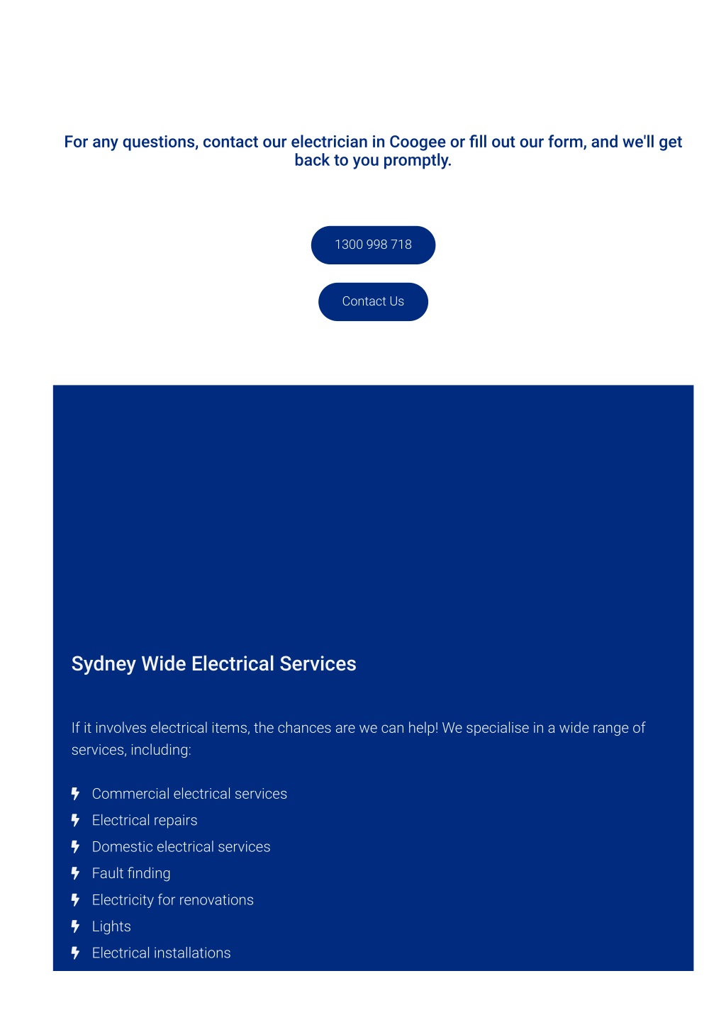Click bolt icon beside Electrical repairs

(75, 820)
